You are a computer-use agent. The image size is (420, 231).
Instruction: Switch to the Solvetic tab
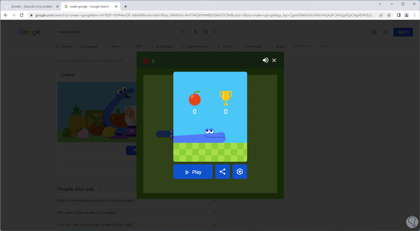click(x=32, y=6)
